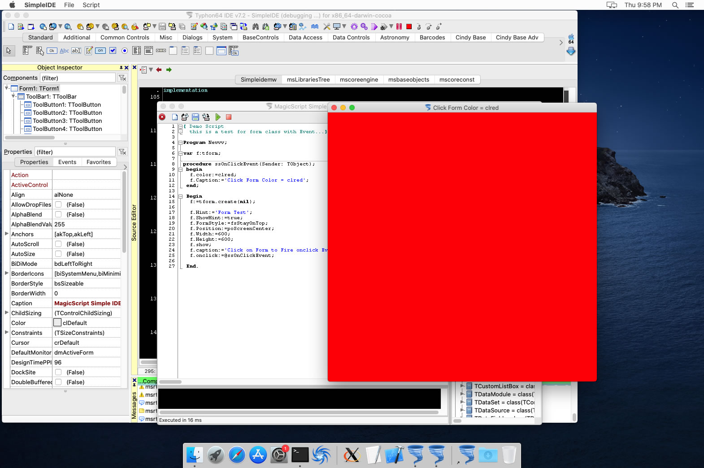The image size is (704, 468).
Task: Click the Stop script red square icon
Action: 229,117
